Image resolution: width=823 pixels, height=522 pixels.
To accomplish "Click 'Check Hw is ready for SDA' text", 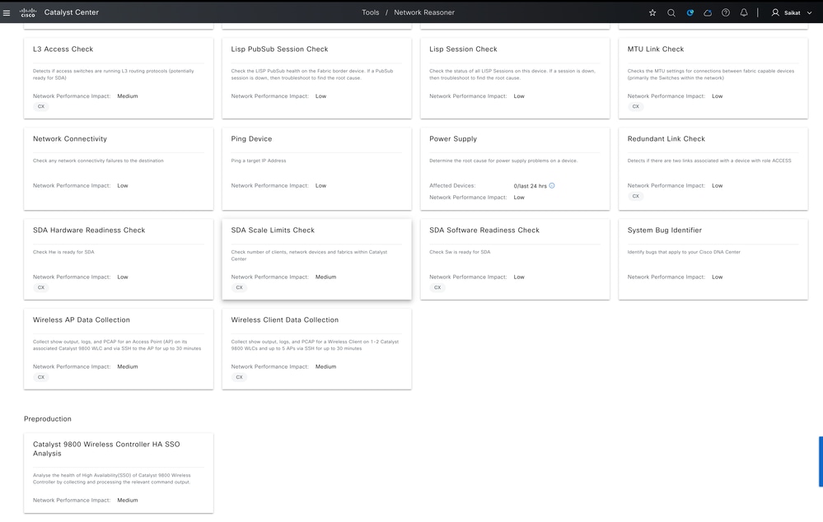I will (63, 252).
